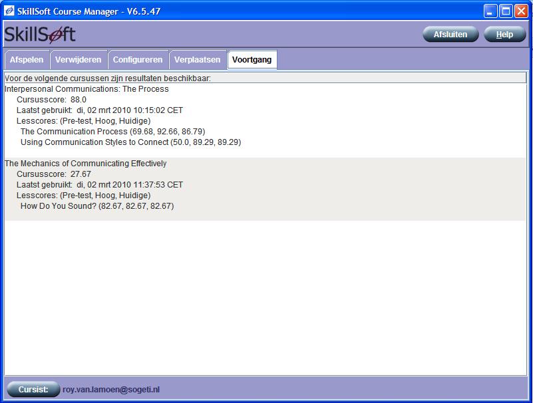Click the SkillSoft logo in the header

pyautogui.click(x=41, y=34)
